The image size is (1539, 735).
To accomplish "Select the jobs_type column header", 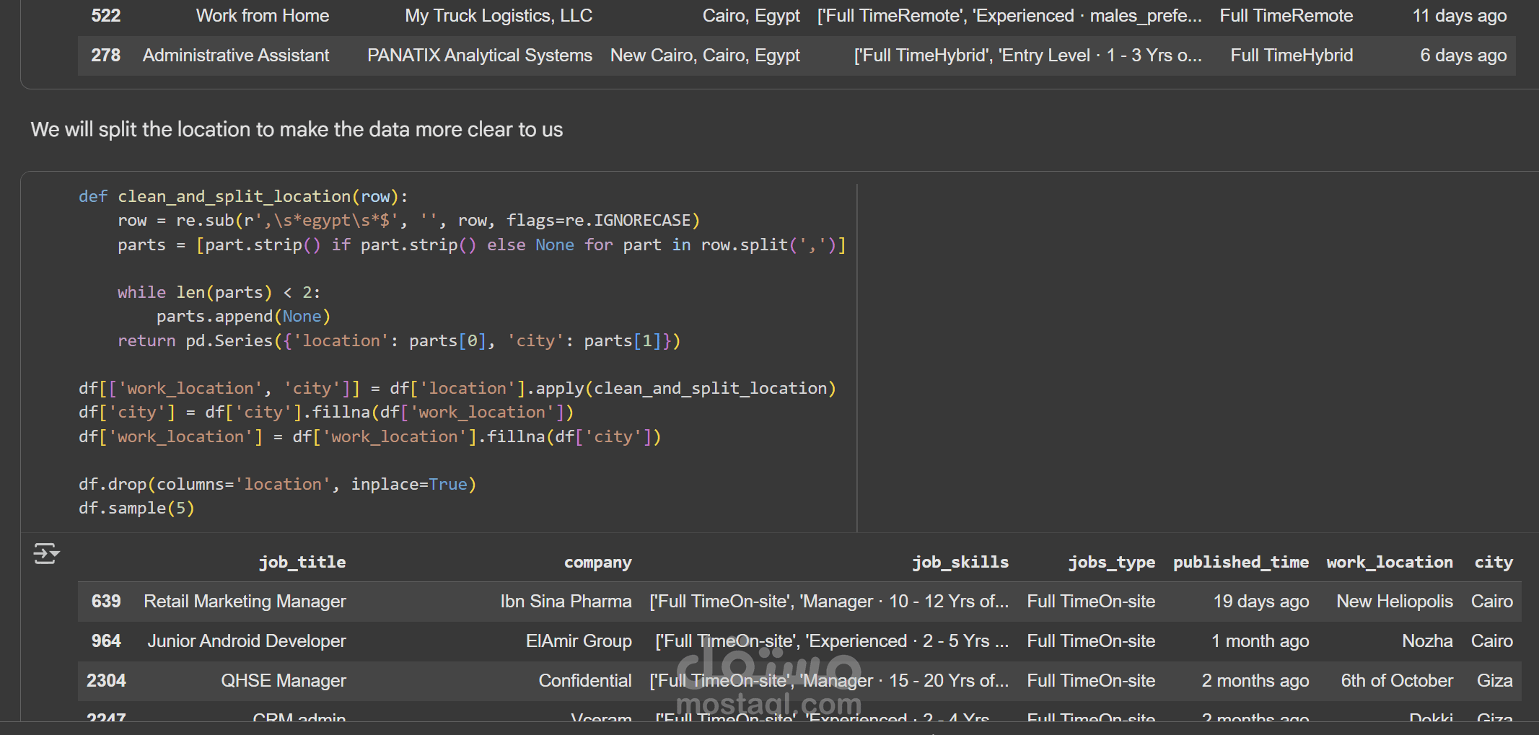I will click(1111, 563).
